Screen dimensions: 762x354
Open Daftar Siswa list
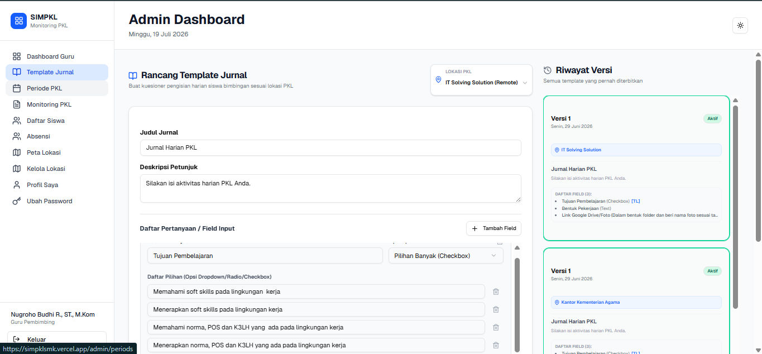click(57, 121)
